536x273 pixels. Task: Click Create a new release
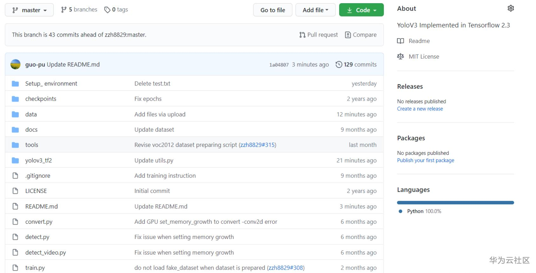420,109
